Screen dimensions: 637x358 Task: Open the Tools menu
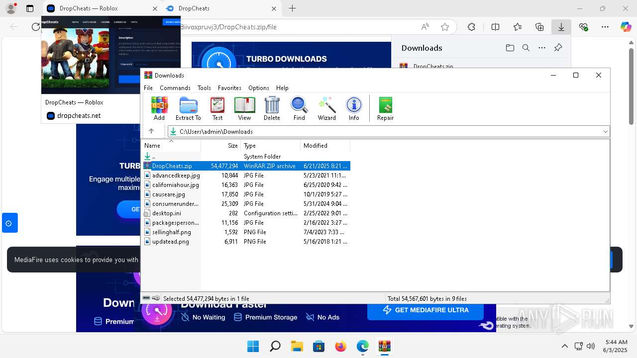click(x=204, y=88)
